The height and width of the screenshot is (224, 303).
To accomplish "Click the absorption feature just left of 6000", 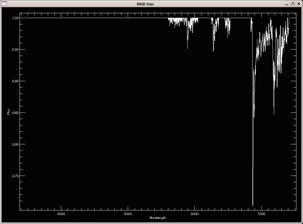I will [x=188, y=48].
